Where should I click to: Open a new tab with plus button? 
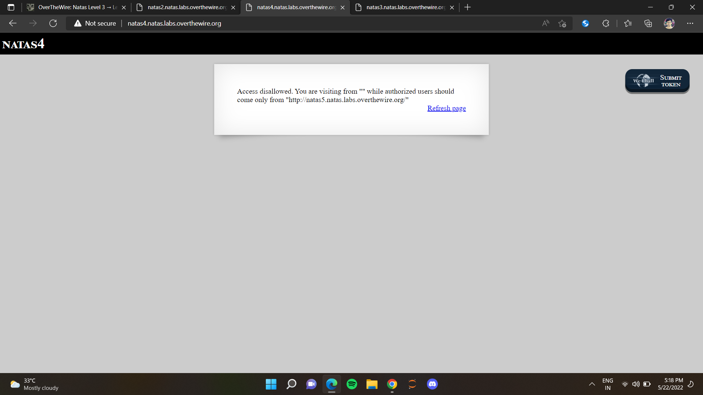(468, 7)
